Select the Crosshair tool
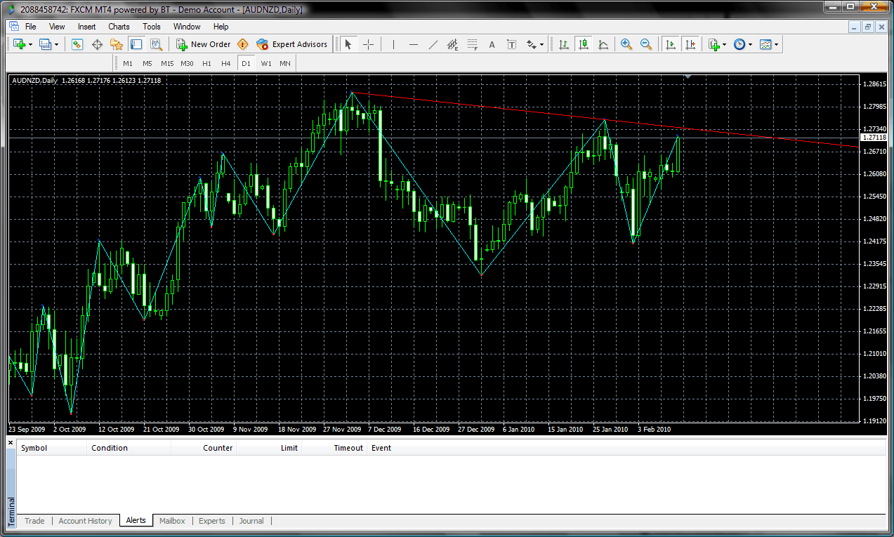Viewport: 894px width, 537px height. pyautogui.click(x=368, y=44)
